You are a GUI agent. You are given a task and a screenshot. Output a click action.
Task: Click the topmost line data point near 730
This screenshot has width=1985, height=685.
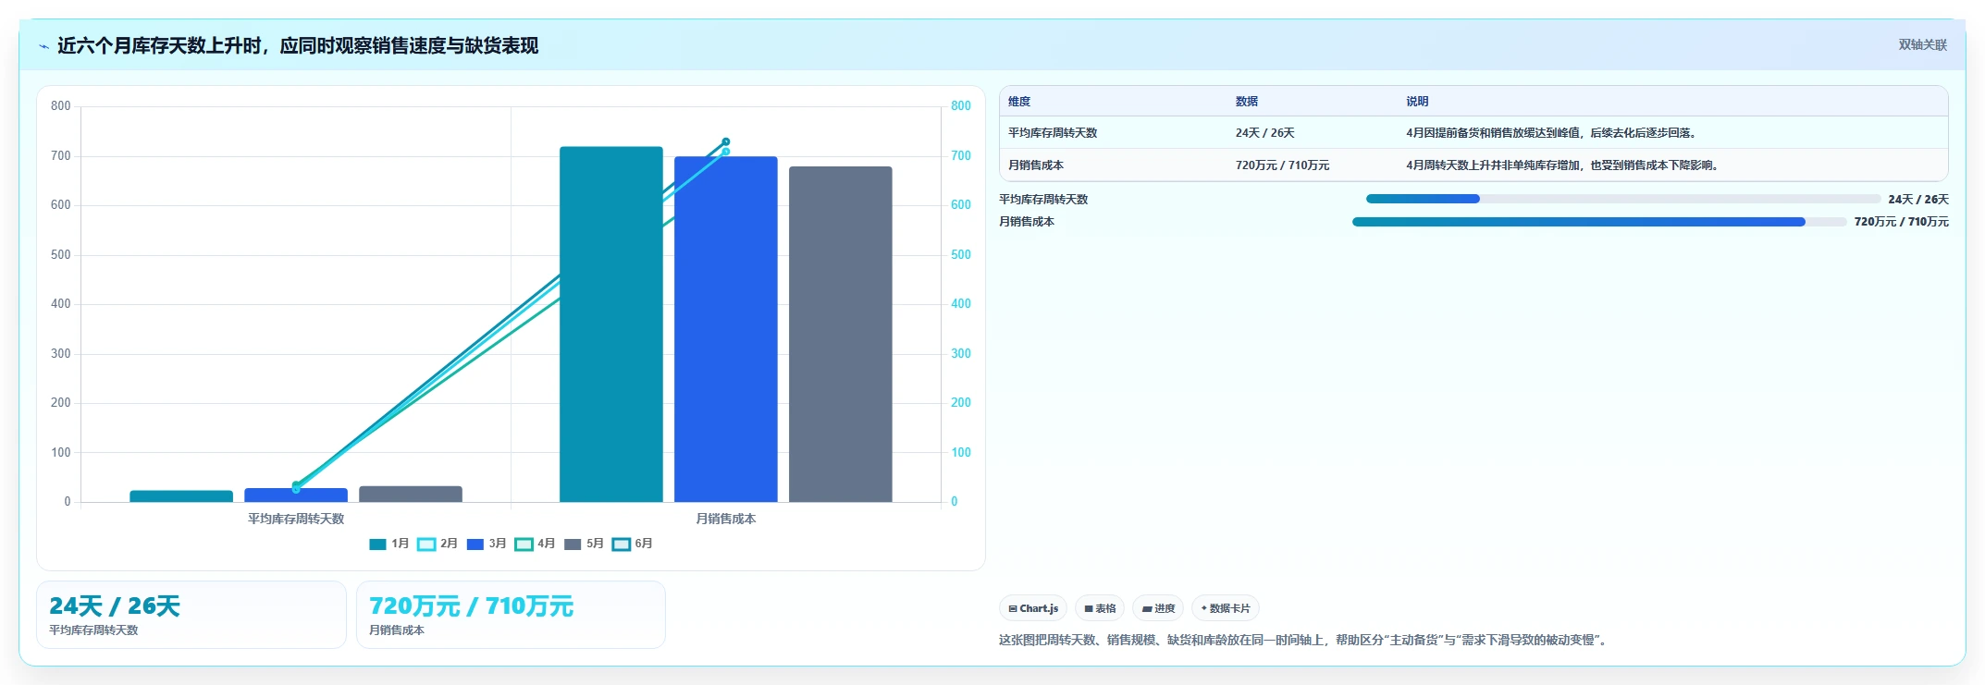click(726, 141)
